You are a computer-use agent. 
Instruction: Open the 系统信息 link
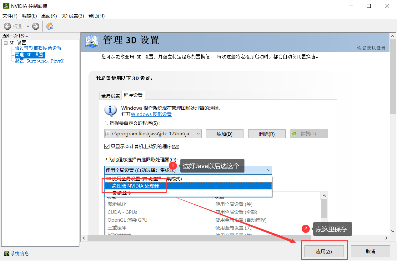[20, 253]
